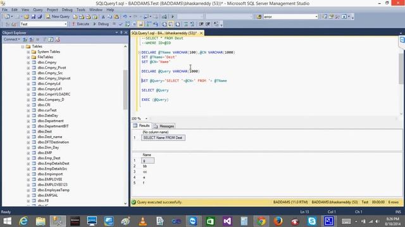Uncomment the selected lines icon
The width and height of the screenshot is (405, 227).
192,24
